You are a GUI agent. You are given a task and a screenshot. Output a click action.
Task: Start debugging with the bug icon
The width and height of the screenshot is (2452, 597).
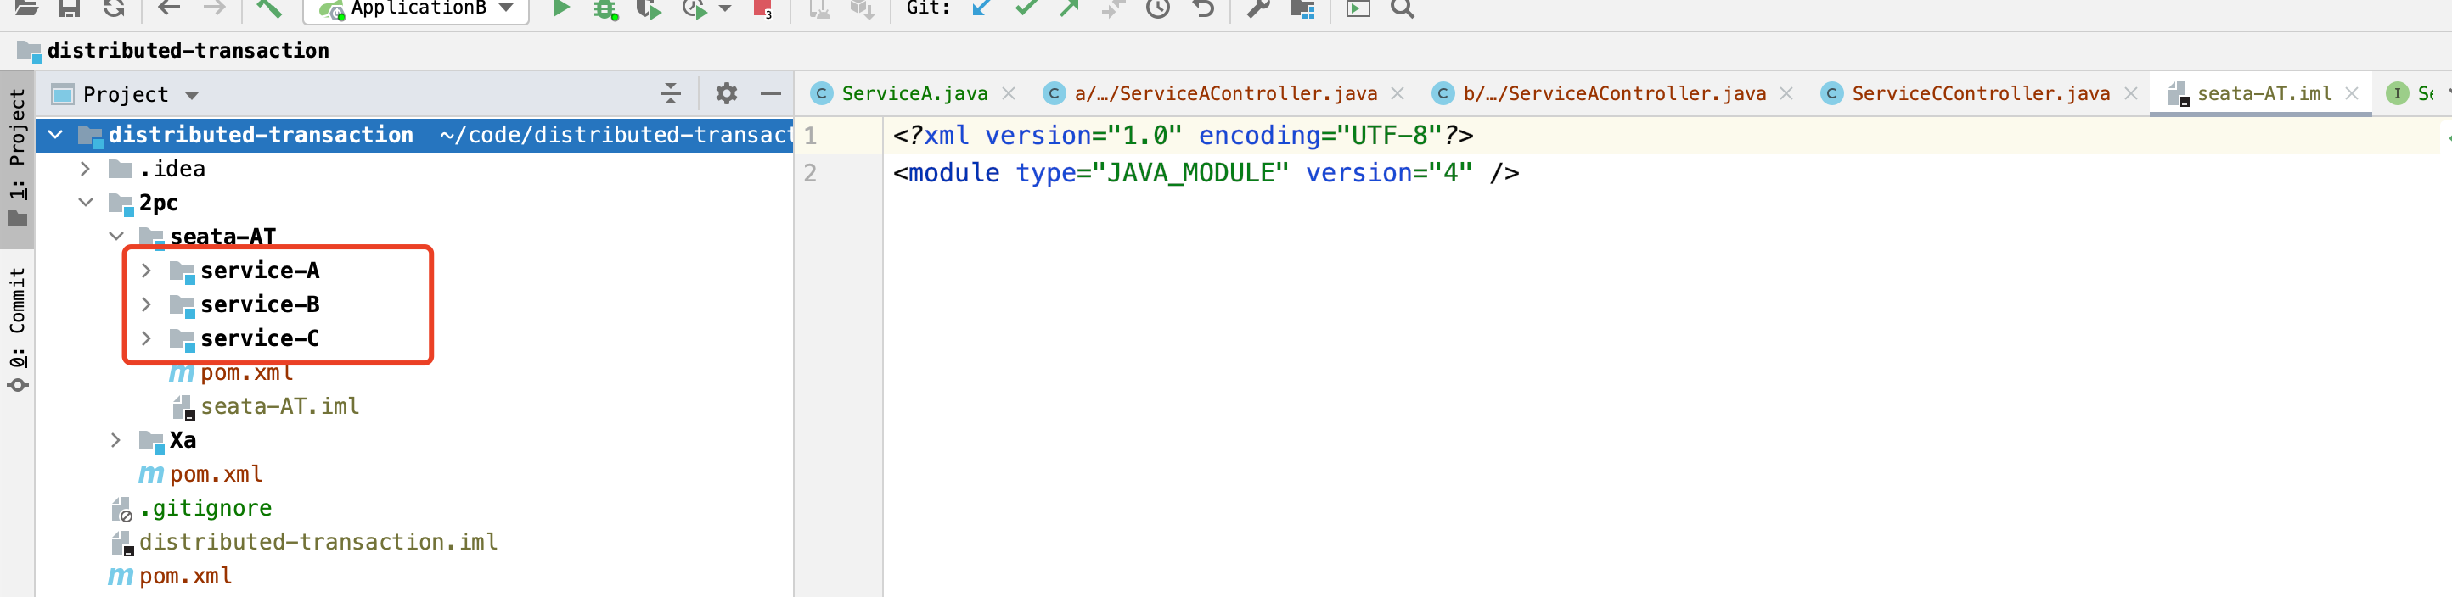[605, 9]
